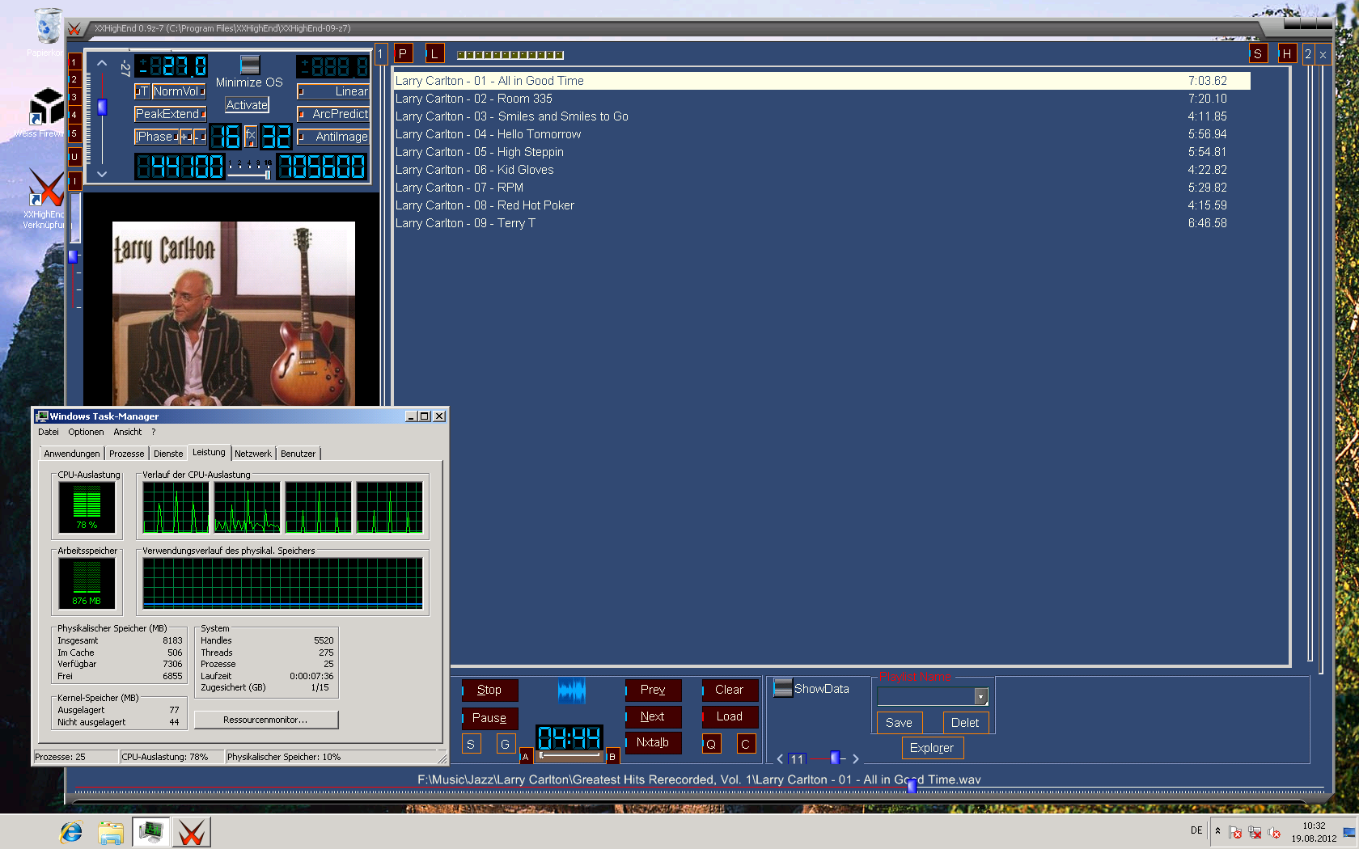Viewport: 1359px width, 849px height.
Task: Set loop marker B
Action: [612, 757]
